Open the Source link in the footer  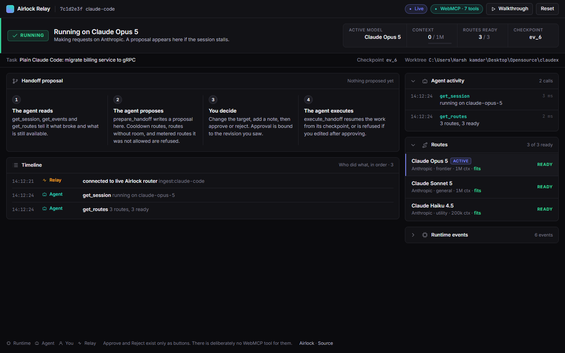tap(325, 343)
